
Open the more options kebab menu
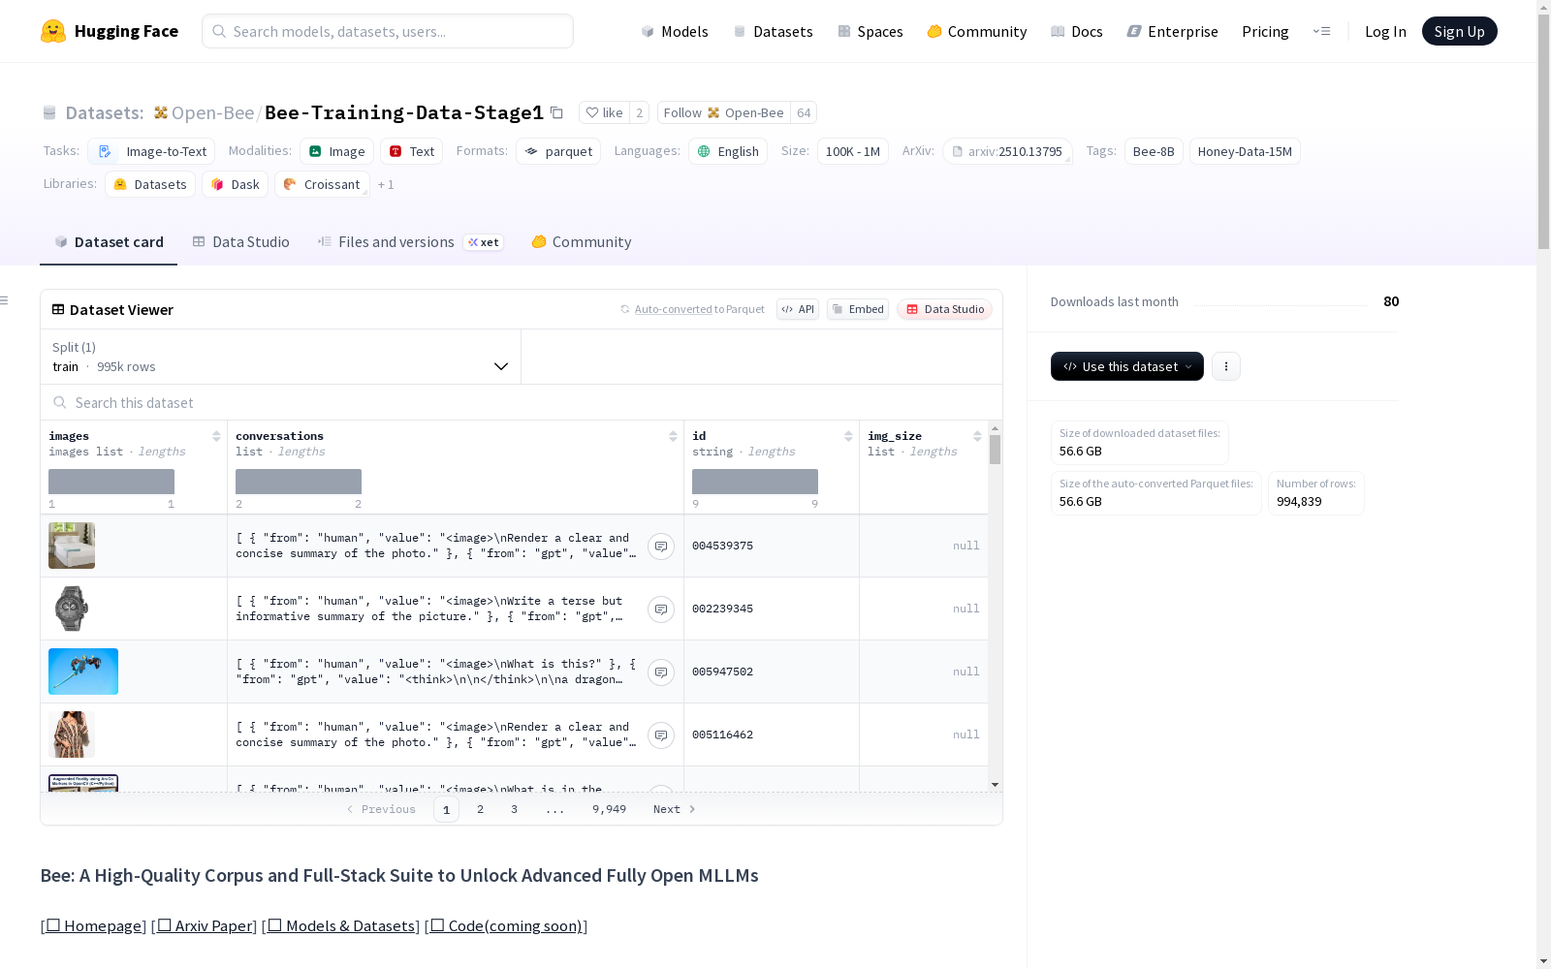pos(1226,366)
